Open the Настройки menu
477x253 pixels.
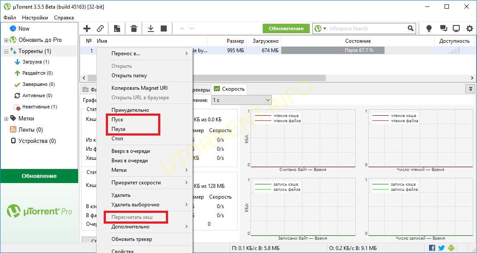35,18
